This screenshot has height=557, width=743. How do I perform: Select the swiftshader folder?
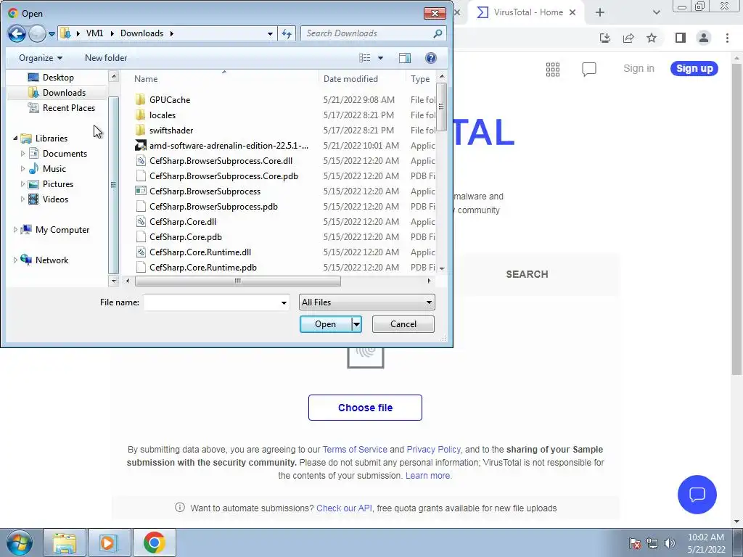point(171,131)
